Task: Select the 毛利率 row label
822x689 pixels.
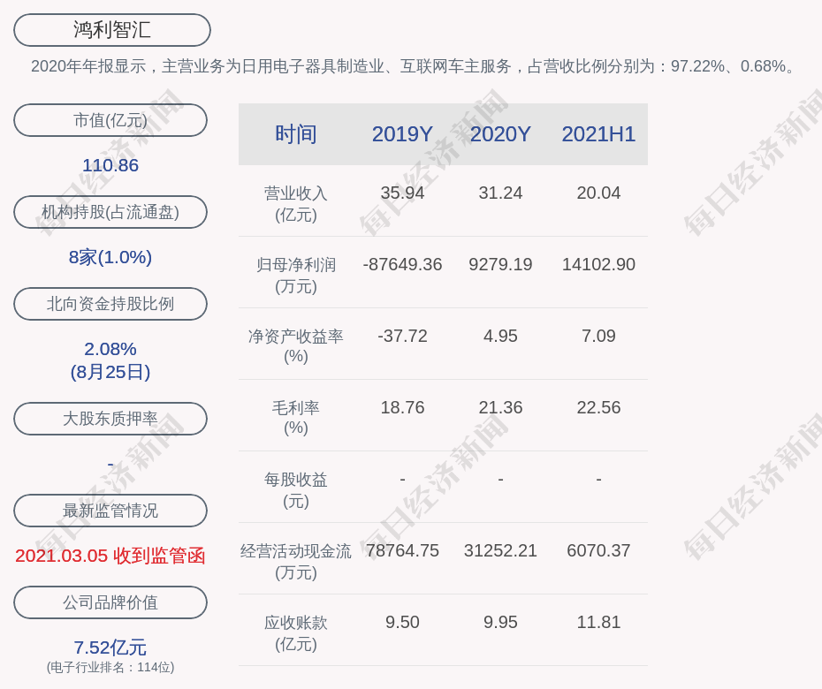Action: coord(295,418)
